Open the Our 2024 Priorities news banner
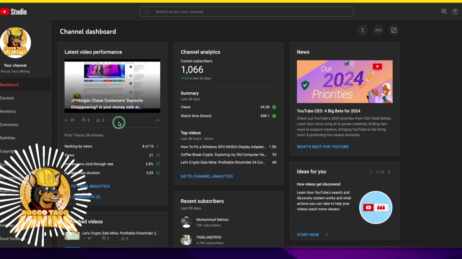This screenshot has width=462, height=259. pyautogui.click(x=345, y=82)
